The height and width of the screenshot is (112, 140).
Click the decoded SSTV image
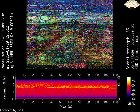(x=70, y=35)
